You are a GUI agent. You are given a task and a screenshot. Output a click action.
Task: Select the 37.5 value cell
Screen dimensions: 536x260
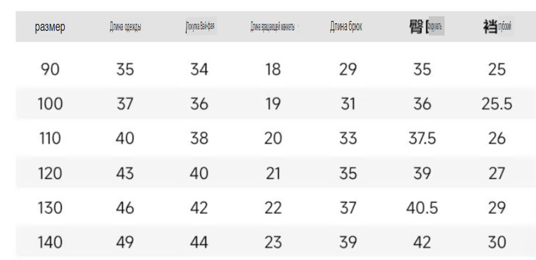tap(422, 138)
